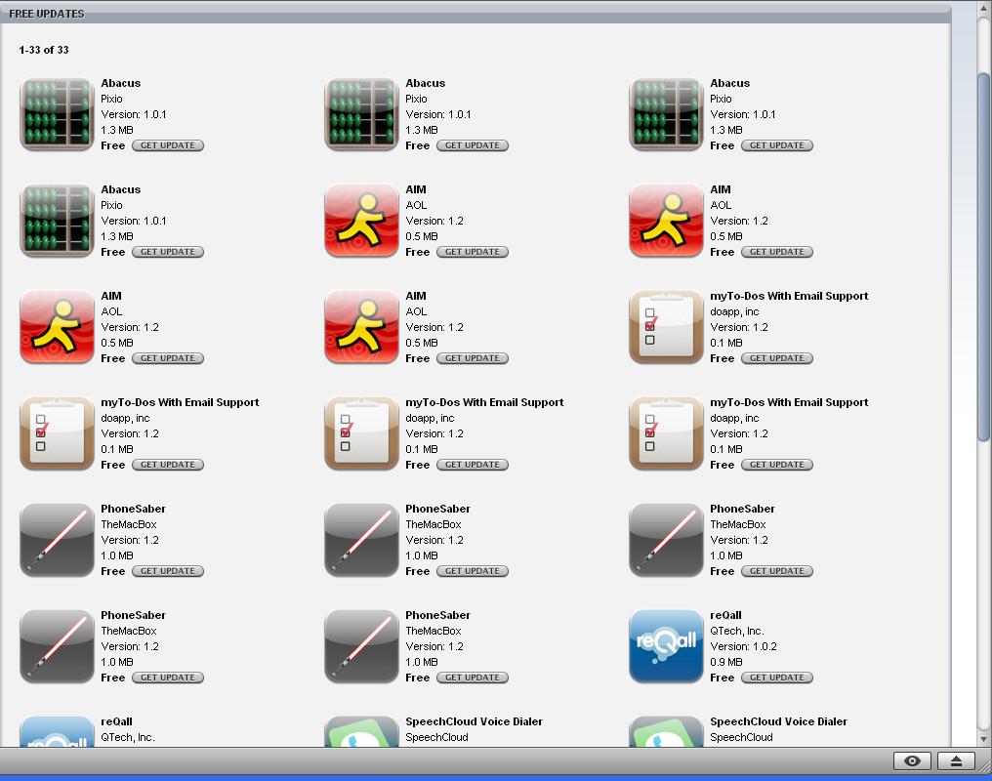Screen dimensions: 992x781
Task: Click the AIM icon directly right of Abacus
Action: [x=361, y=221]
